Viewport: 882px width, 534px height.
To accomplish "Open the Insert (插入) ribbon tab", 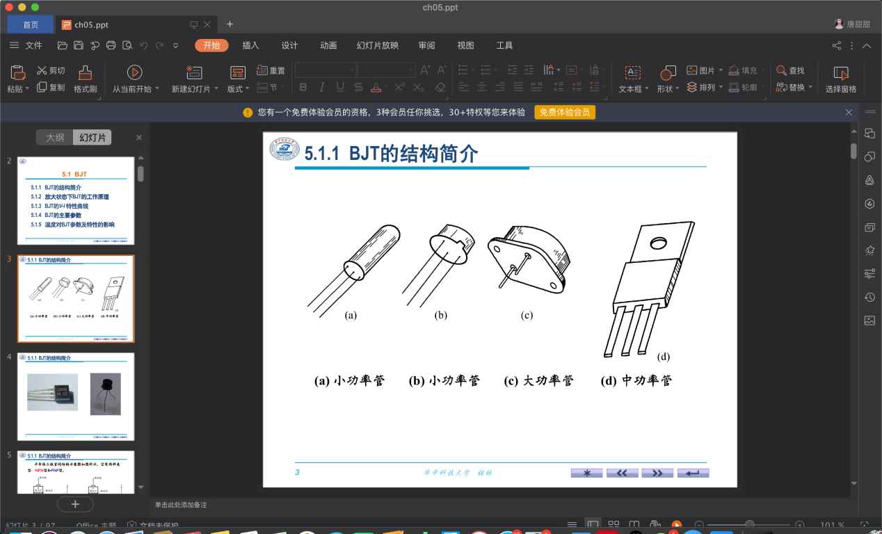I will [x=250, y=45].
